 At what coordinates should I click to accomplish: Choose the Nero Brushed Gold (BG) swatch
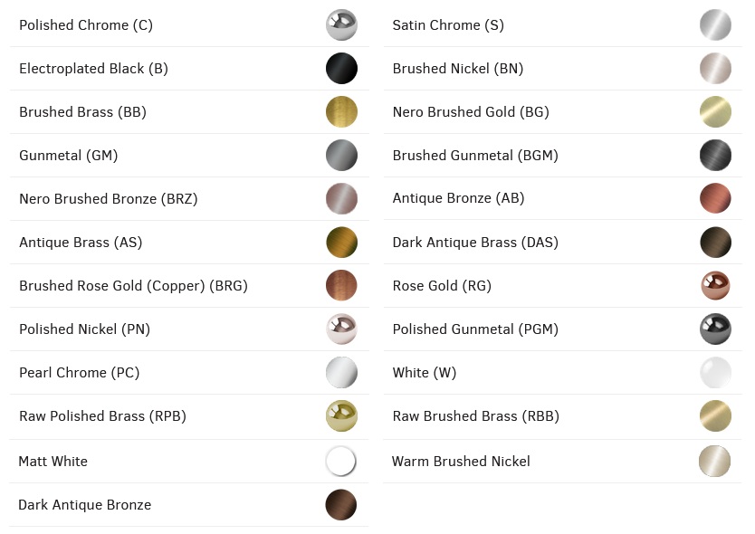(715, 112)
